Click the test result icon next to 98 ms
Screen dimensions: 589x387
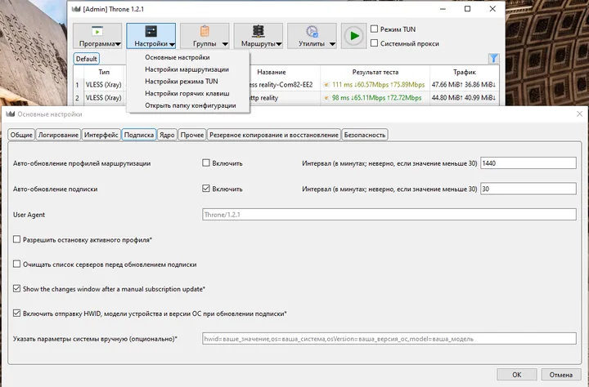pos(326,98)
